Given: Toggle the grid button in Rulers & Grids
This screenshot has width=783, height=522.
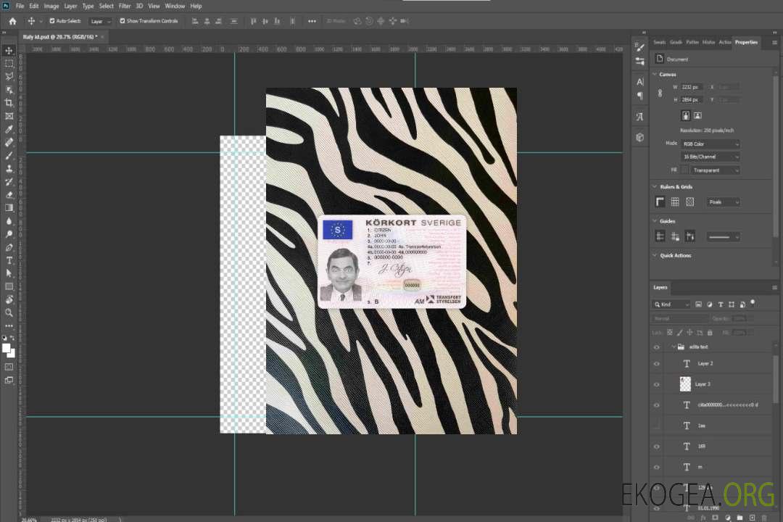Looking at the screenshot, I should click(x=675, y=202).
